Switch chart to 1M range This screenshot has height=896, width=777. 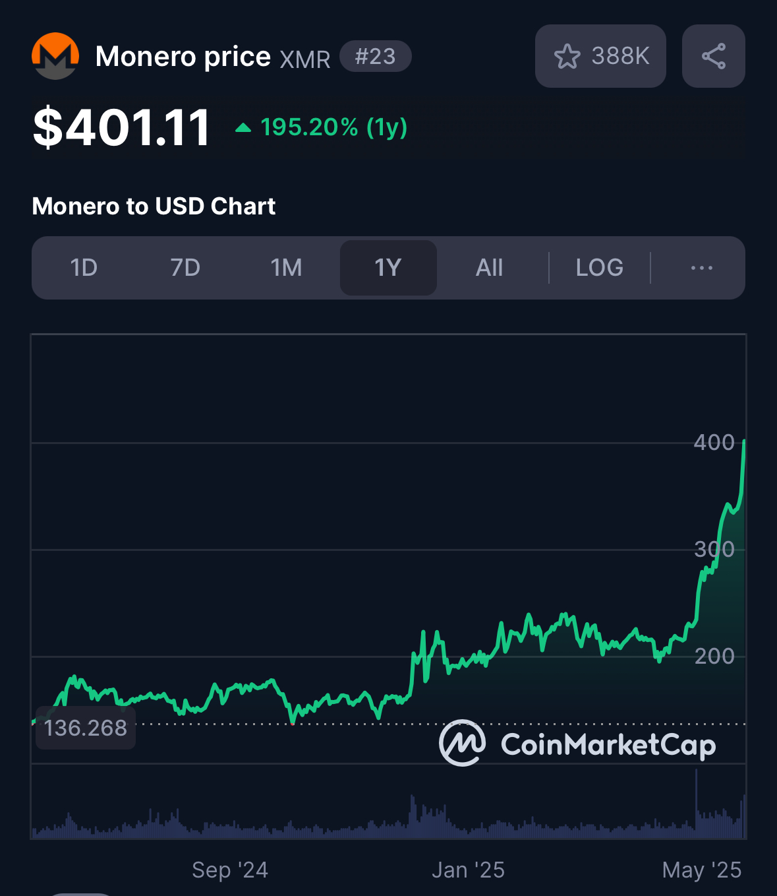287,268
